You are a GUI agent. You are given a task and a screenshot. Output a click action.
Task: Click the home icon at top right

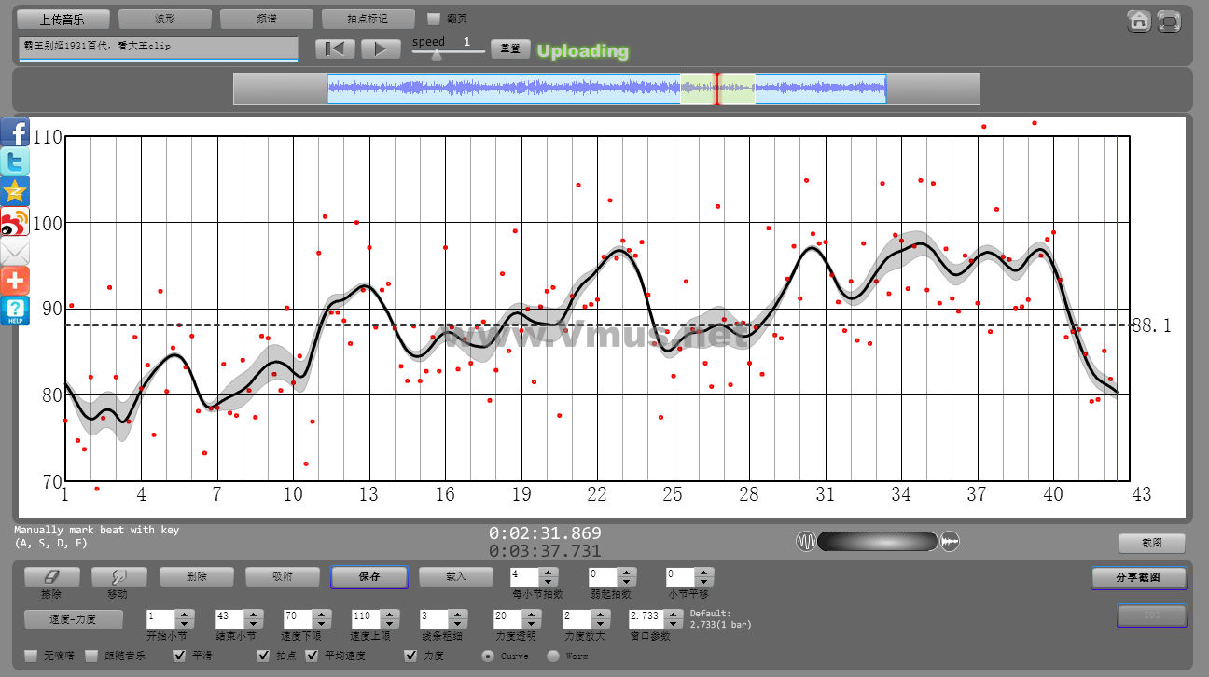coord(1139,21)
